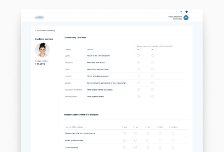Rate effective communication as 1 - poor
The height and width of the screenshot is (152, 224).
[124, 133]
